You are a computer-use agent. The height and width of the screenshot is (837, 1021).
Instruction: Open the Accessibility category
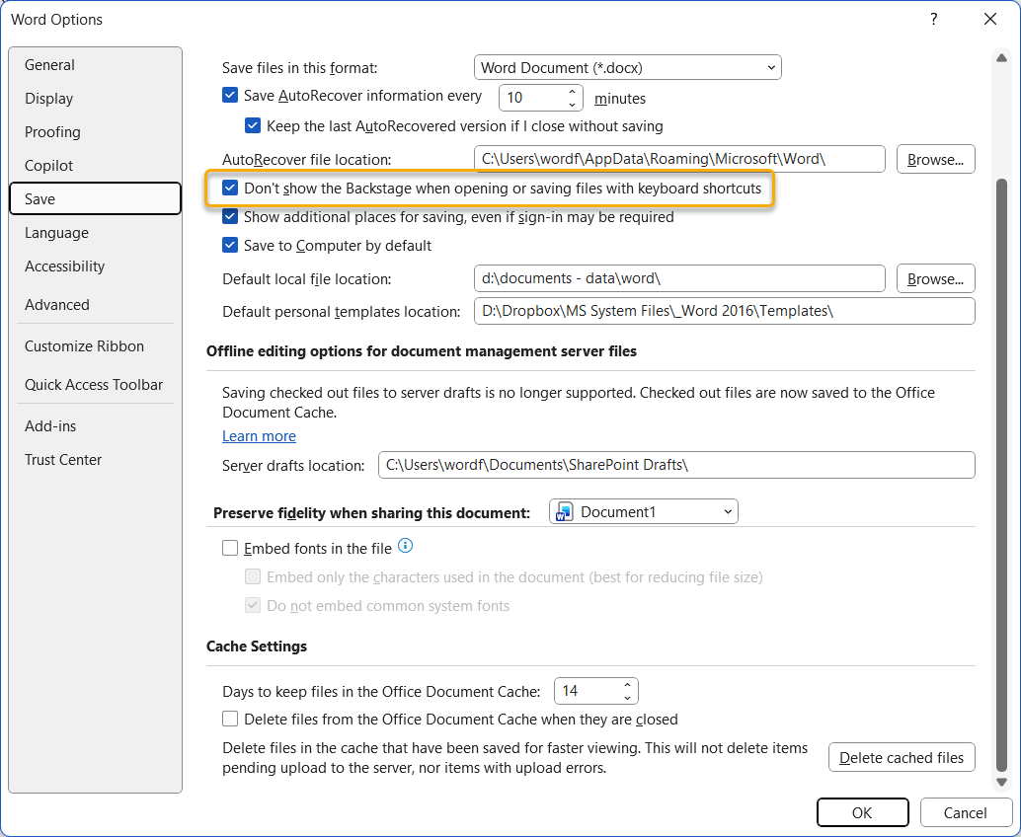click(x=95, y=266)
